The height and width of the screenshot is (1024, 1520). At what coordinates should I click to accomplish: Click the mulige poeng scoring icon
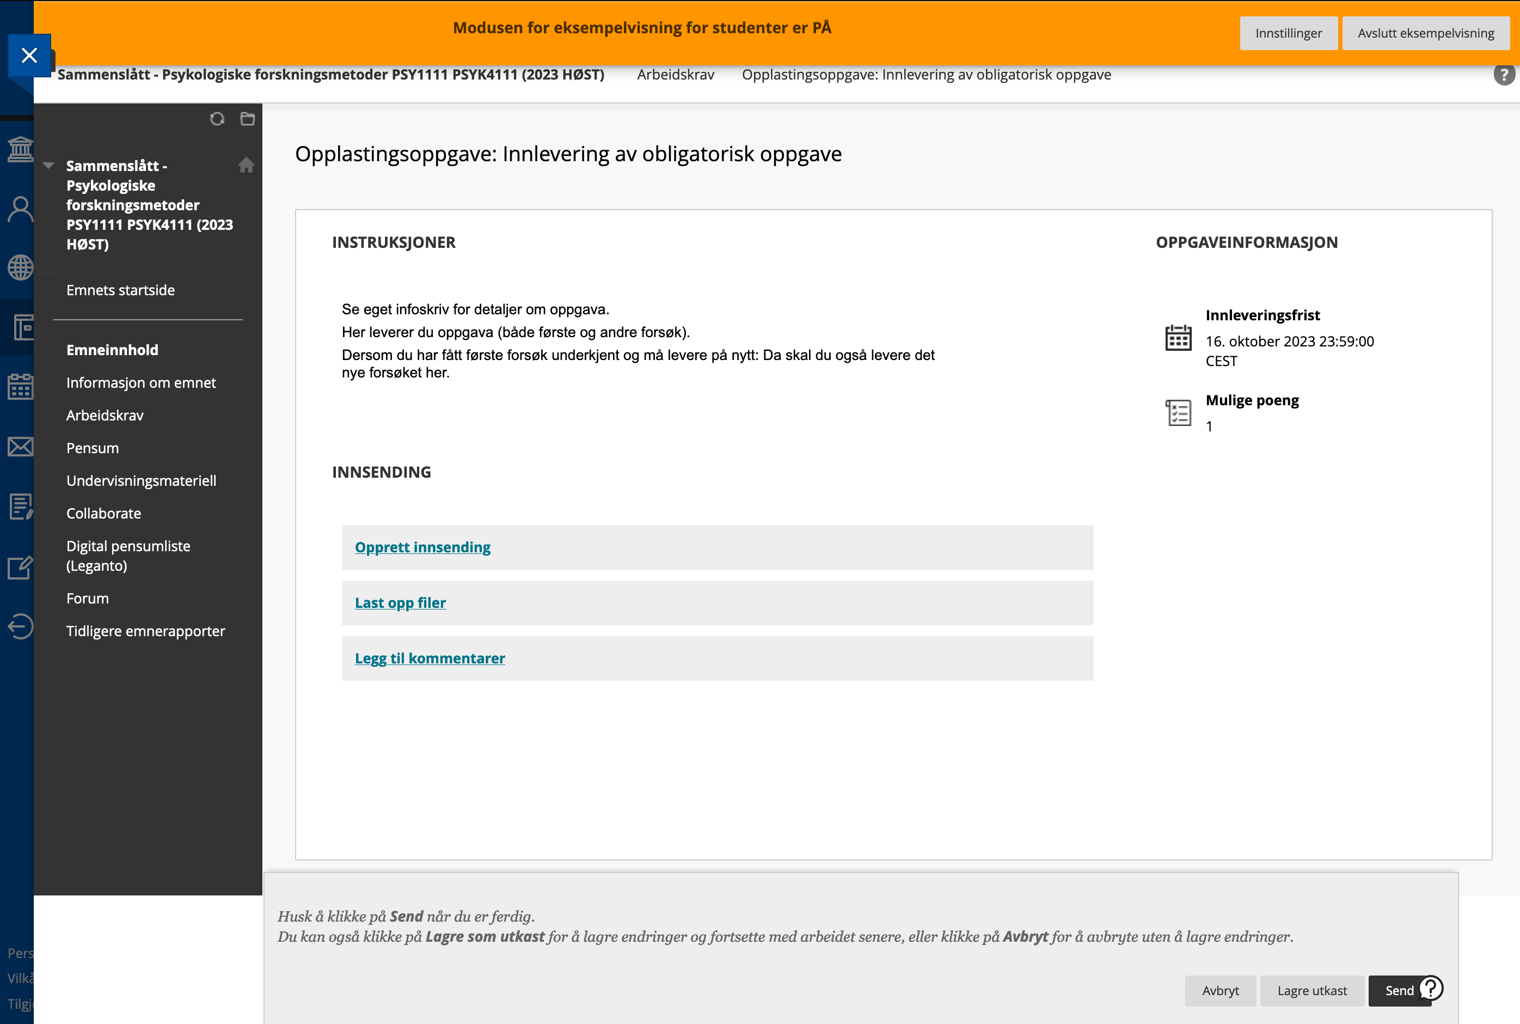tap(1180, 409)
